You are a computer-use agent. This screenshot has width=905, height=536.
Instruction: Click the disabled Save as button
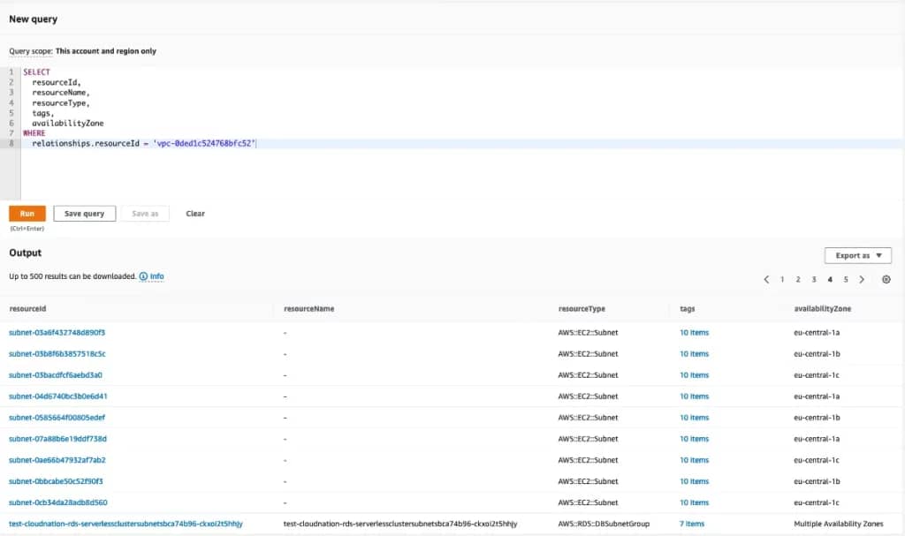click(145, 214)
